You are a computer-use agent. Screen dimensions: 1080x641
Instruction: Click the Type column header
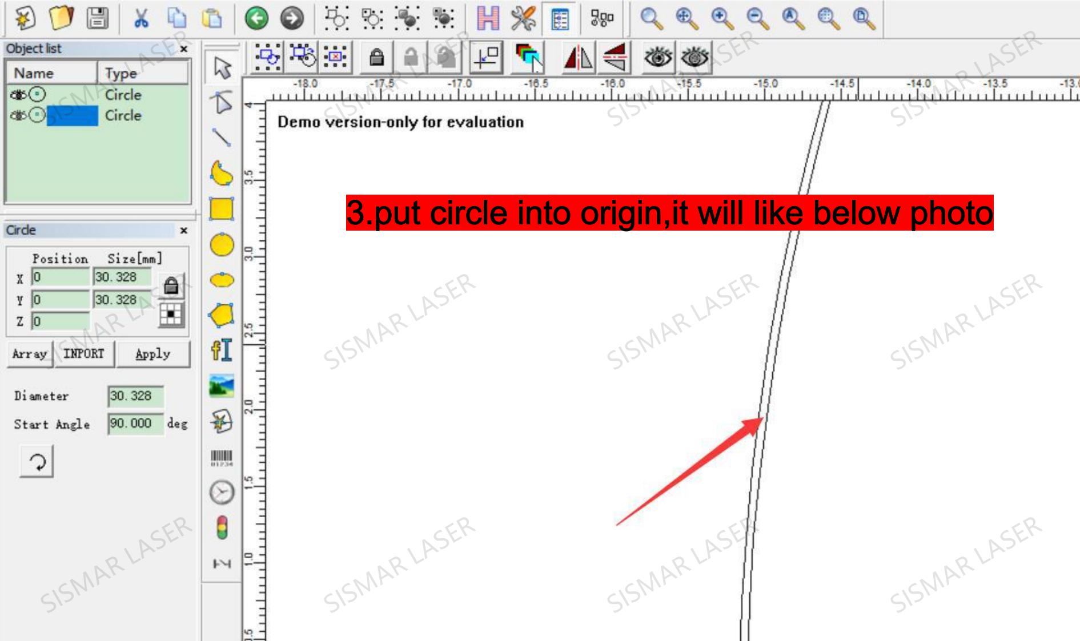[x=143, y=73]
